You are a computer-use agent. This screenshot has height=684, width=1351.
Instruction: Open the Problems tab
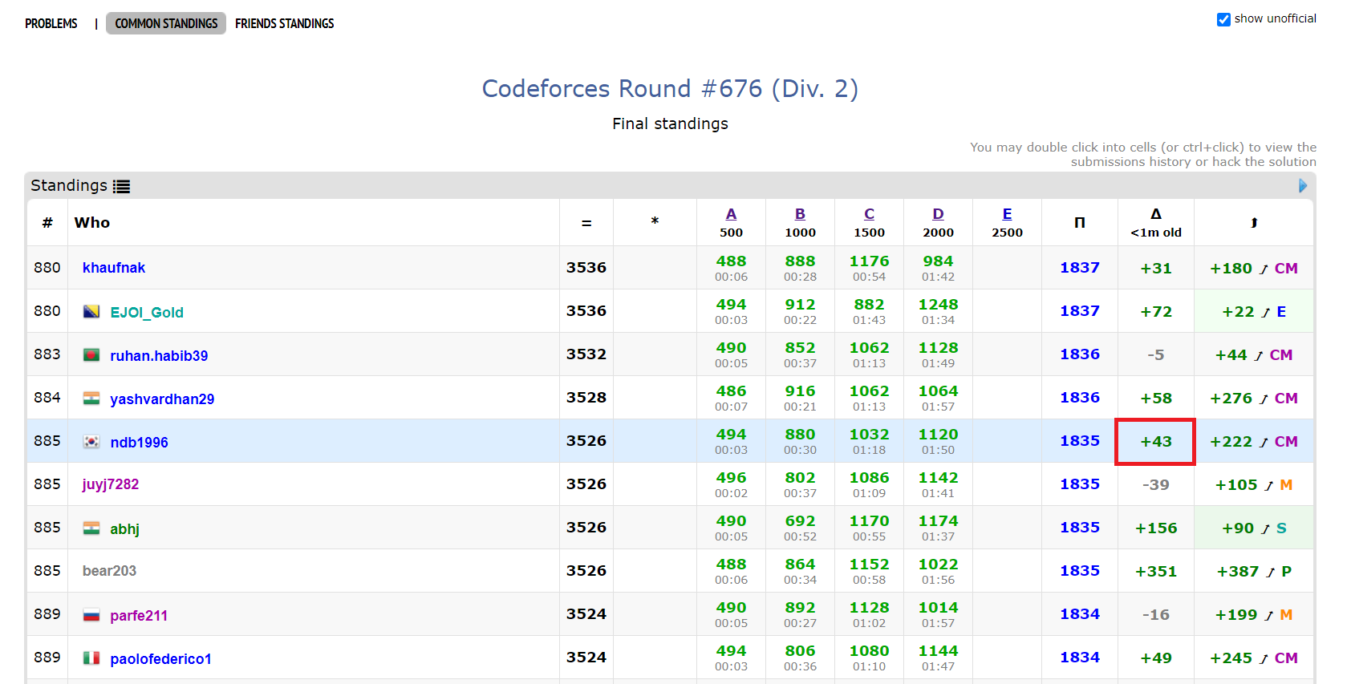[51, 24]
